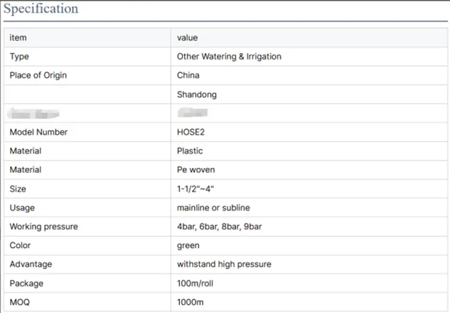
Task: Select the "HOSE2" model value
Action: point(191,132)
